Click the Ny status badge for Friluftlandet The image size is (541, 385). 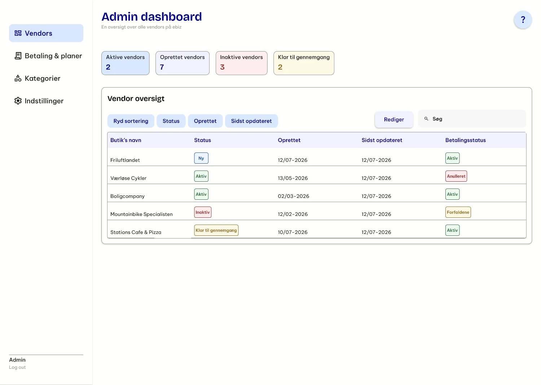(201, 158)
